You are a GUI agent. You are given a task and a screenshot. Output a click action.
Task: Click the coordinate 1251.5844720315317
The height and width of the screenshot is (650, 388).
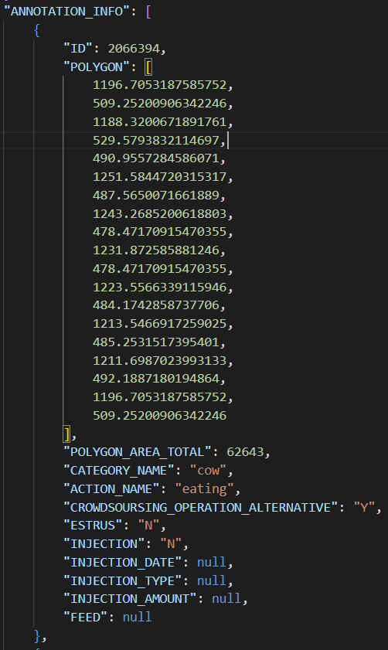159,176
